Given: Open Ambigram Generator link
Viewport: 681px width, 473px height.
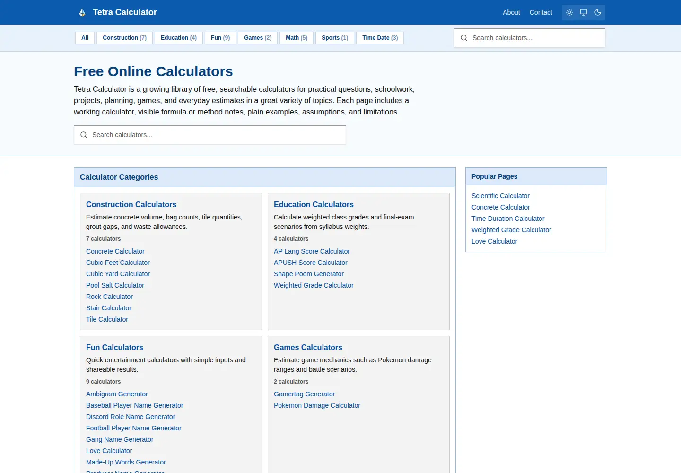Looking at the screenshot, I should point(117,394).
